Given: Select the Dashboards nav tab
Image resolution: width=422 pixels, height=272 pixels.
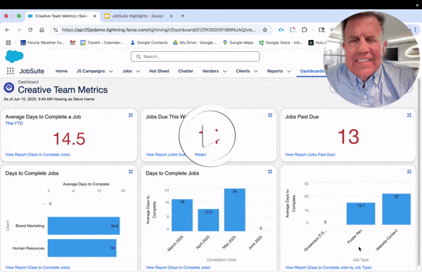Looking at the screenshot, I should pyautogui.click(x=312, y=71).
